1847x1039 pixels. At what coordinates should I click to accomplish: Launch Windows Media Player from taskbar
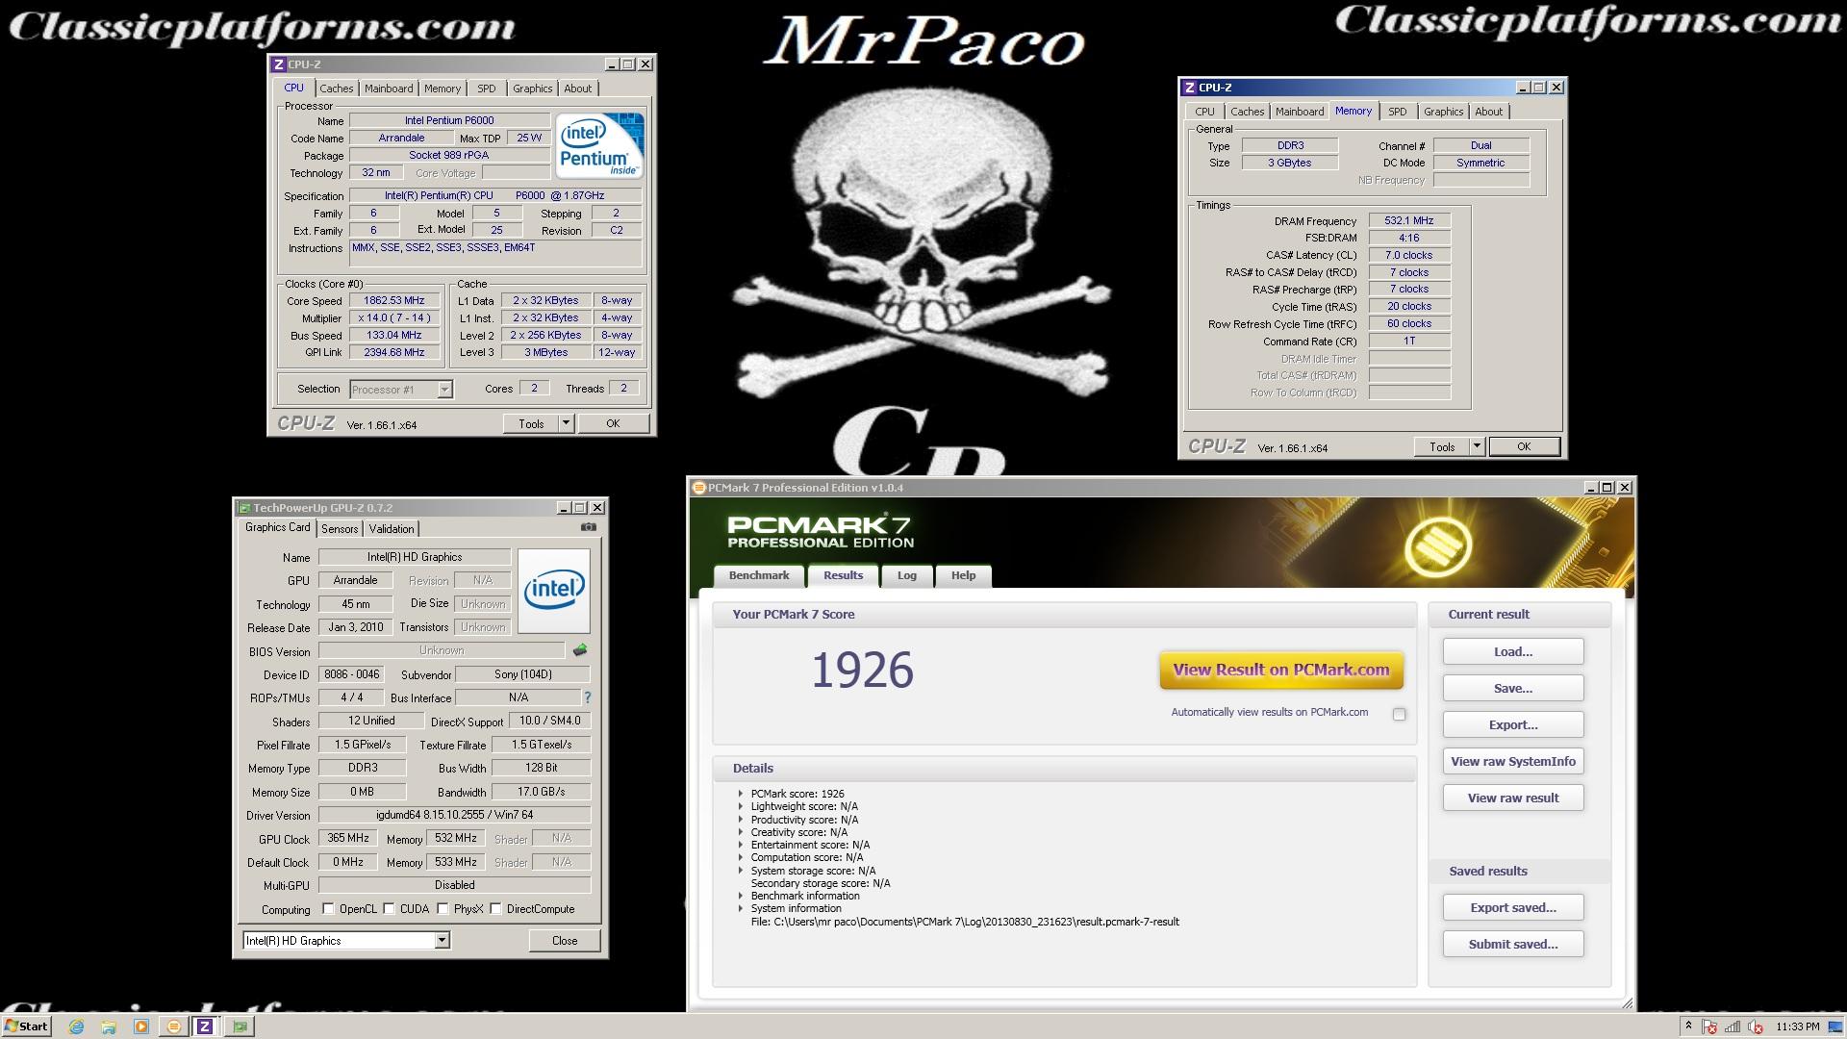point(140,1026)
